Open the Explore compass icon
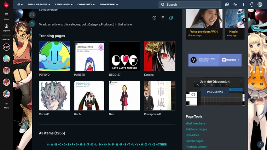This screenshot has width=267, height=150. pyautogui.click(x=6, y=28)
